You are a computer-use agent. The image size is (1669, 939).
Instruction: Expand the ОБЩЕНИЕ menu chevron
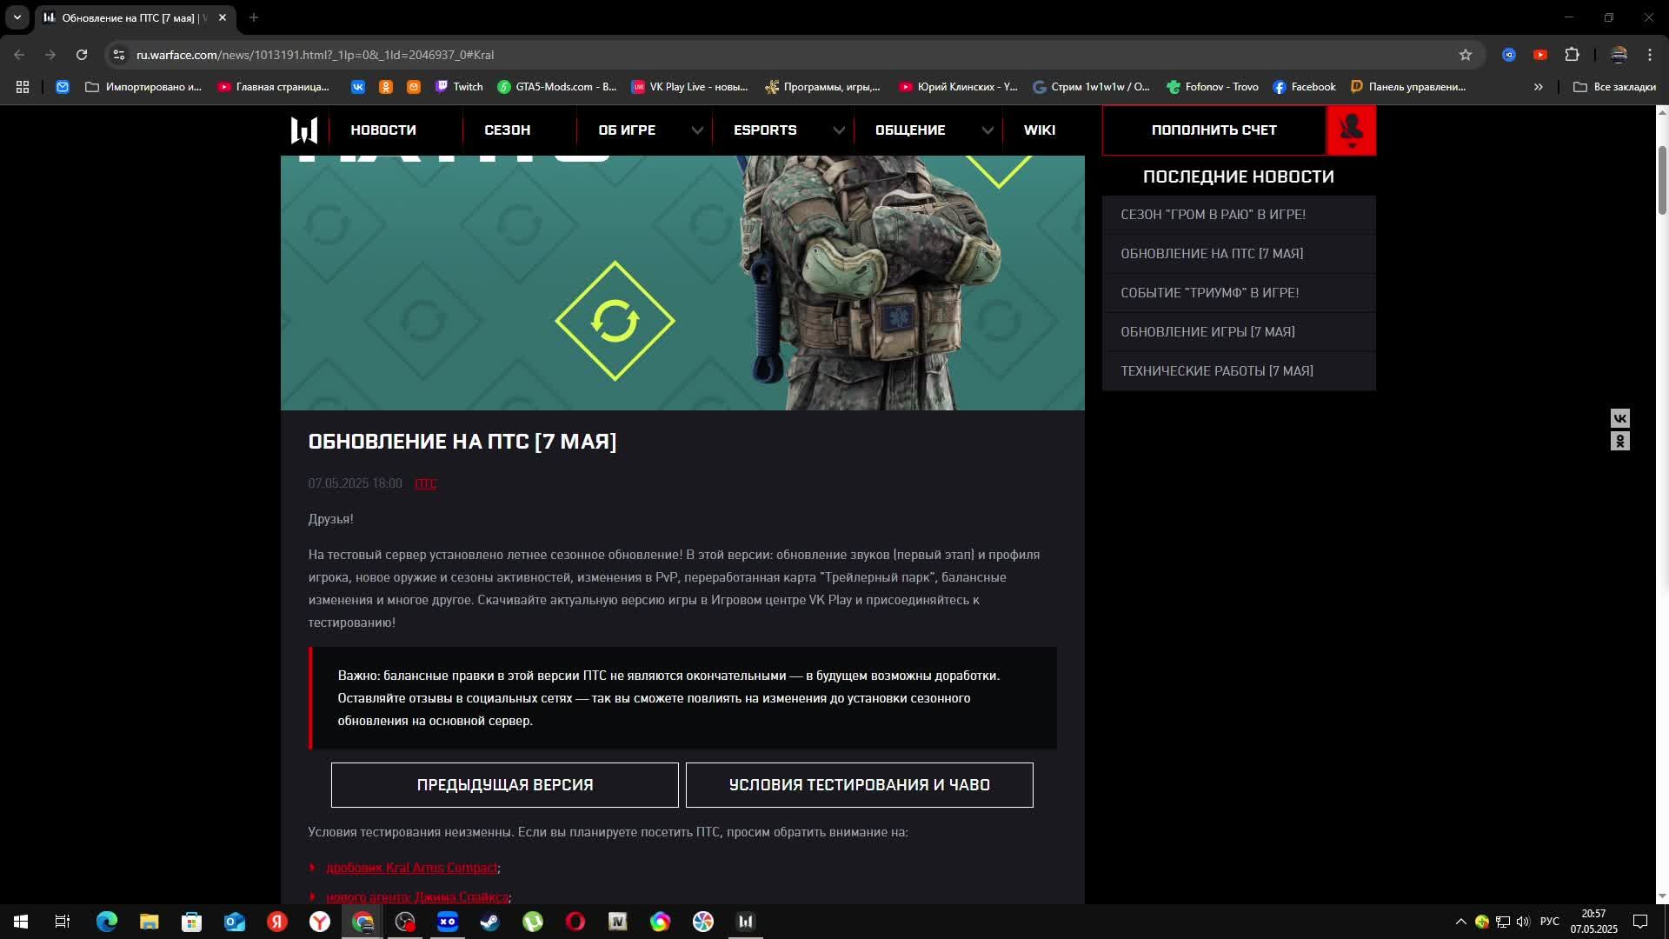coord(987,130)
